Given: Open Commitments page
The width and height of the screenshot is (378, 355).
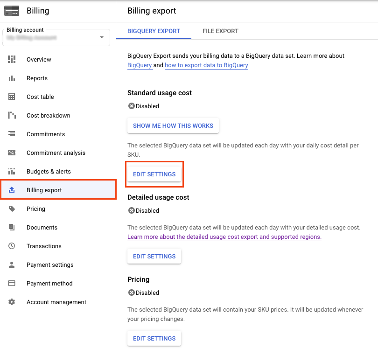Looking at the screenshot, I should click(x=58, y=134).
